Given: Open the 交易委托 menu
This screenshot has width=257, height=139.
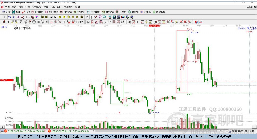Looking at the screenshot, I should (x=68, y=7).
